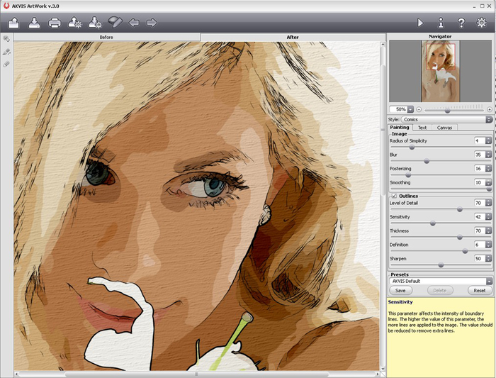Click the Print icon
Viewport: 496px width, 378px height.
[x=55, y=23]
